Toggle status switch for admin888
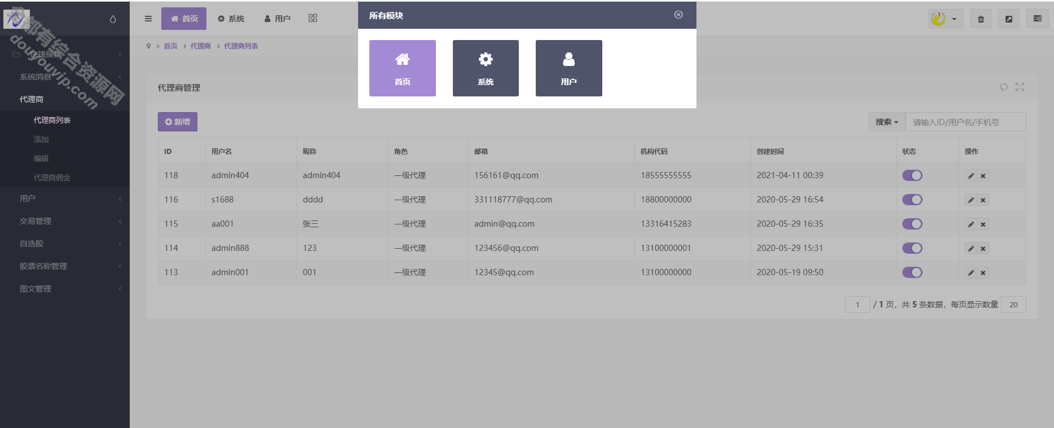The height and width of the screenshot is (428, 1054). pos(912,248)
